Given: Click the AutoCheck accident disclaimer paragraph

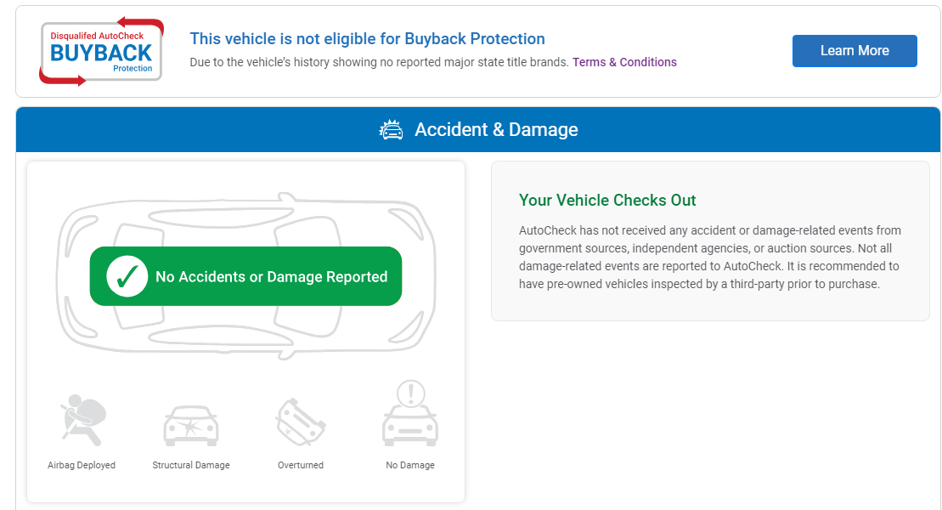Looking at the screenshot, I should [x=709, y=257].
